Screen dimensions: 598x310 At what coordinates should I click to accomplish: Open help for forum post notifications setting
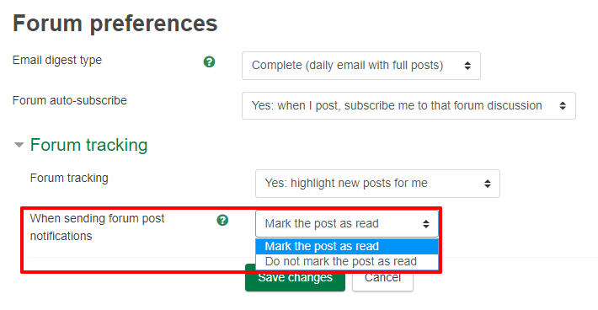pyautogui.click(x=222, y=220)
